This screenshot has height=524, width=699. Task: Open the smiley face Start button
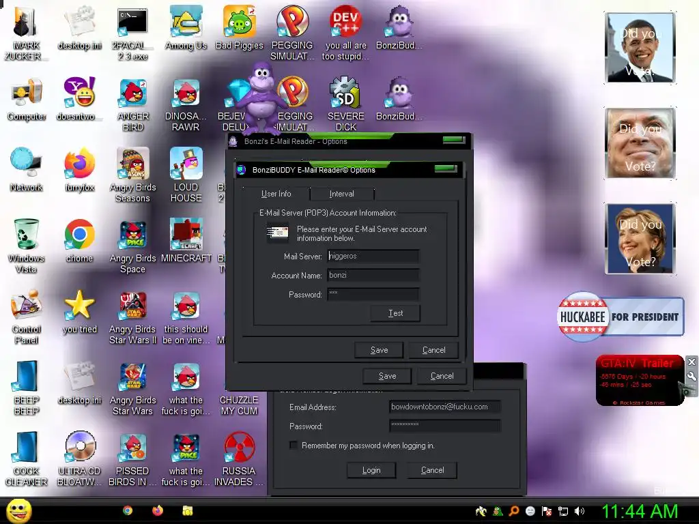click(19, 511)
